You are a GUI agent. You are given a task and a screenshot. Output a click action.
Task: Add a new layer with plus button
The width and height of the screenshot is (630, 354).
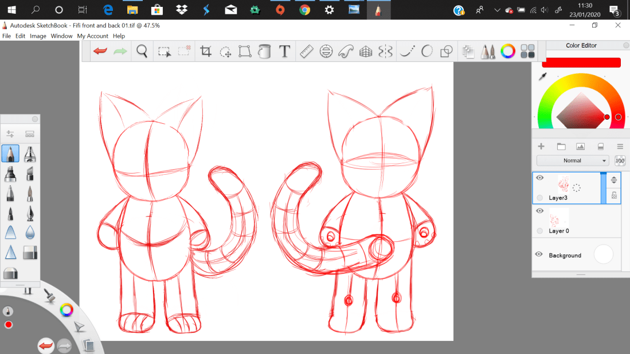(541, 147)
